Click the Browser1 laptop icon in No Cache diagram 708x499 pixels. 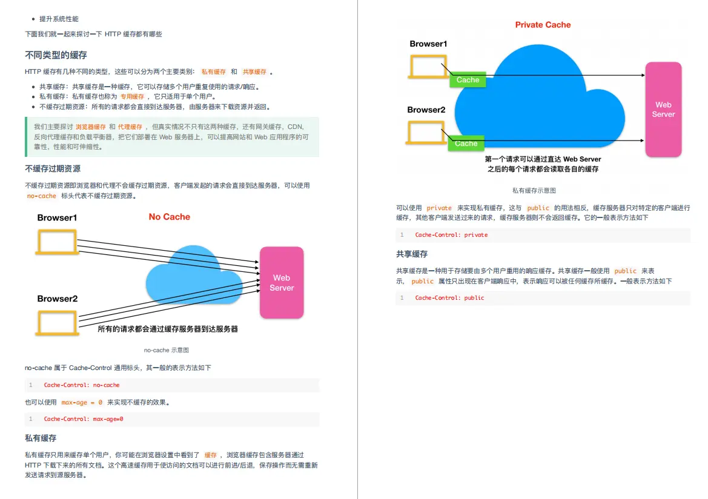[57, 242]
